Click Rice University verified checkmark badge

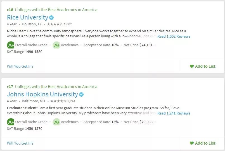tap(51, 18)
